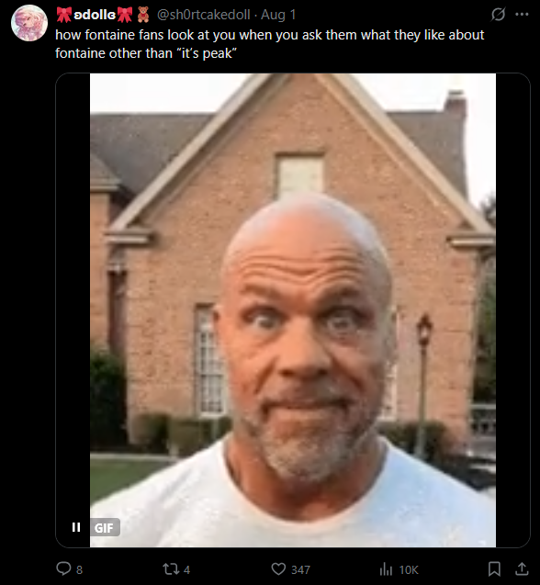Viewport: 540px width, 585px height.
Task: Click the 347 likes count
Action: coord(300,569)
